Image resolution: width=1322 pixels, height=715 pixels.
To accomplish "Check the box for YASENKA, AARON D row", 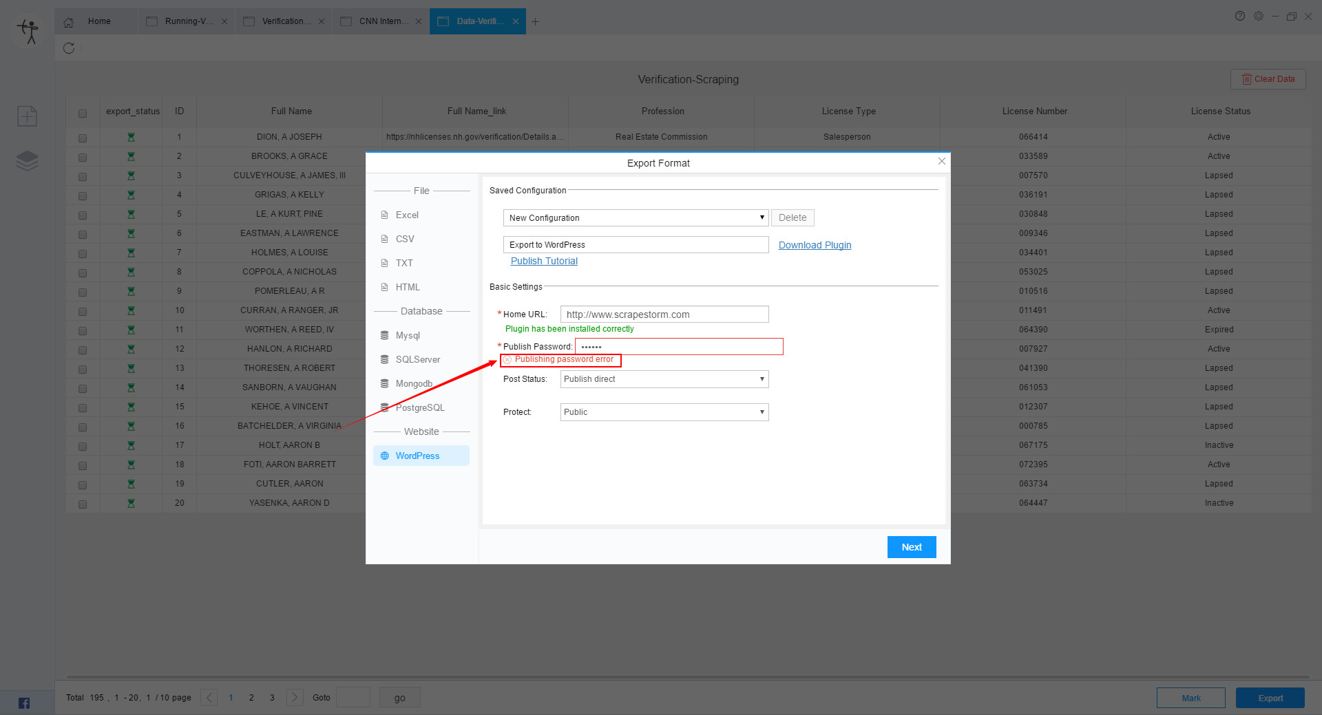I will 83,504.
